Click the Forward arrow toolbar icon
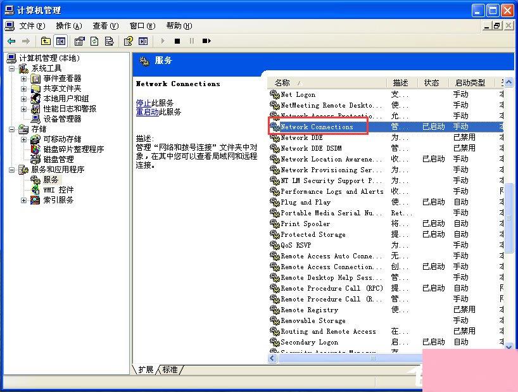This screenshot has height=392, width=518. pos(26,41)
